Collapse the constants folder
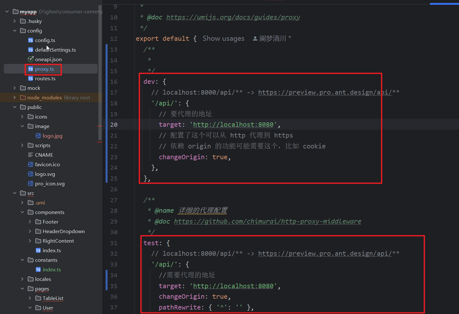Screen dimensions: 459x314 pos(22,260)
